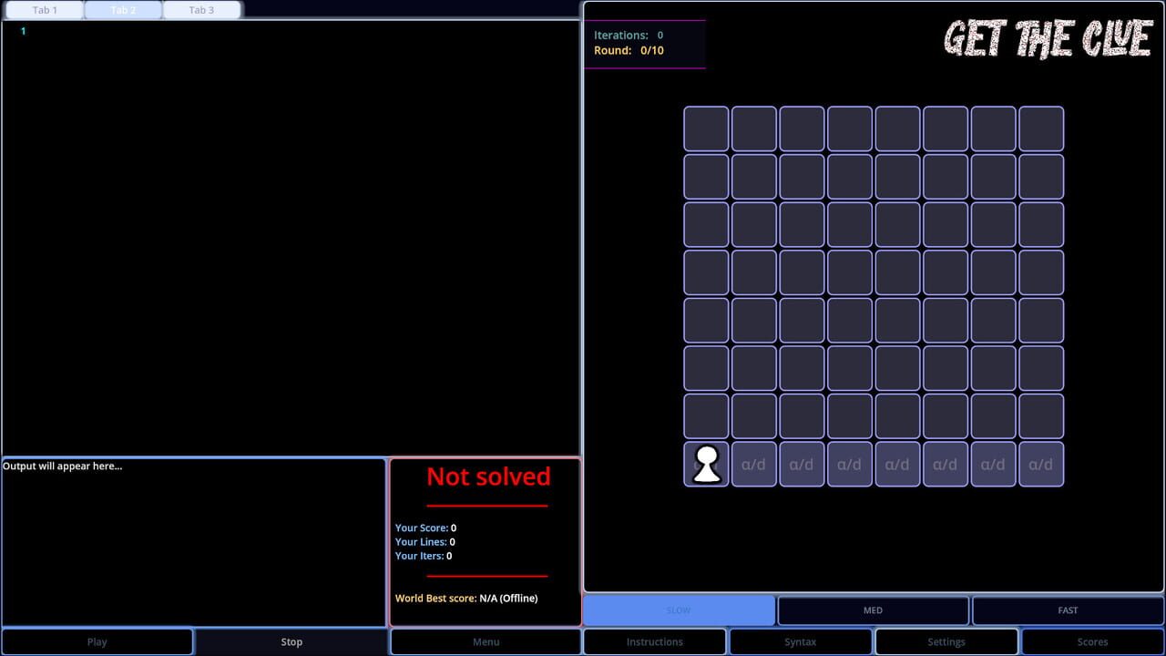This screenshot has width=1166, height=656.
Task: Show the Syntax reference
Action: 800,641
